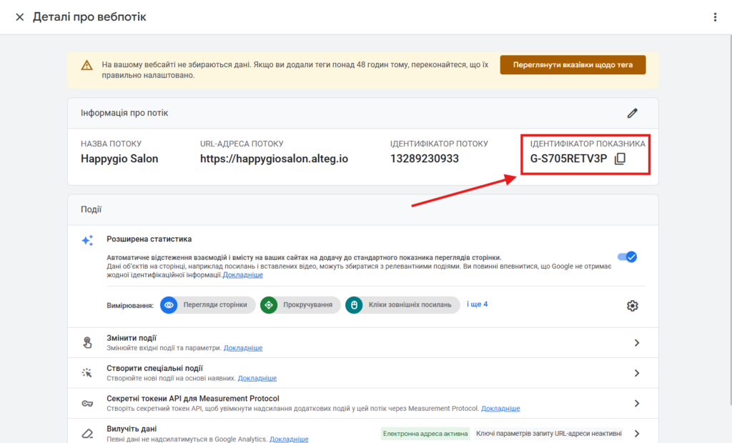Click the Вилучіть дані eraser icon
The width and height of the screenshot is (732, 443).
(x=87, y=433)
